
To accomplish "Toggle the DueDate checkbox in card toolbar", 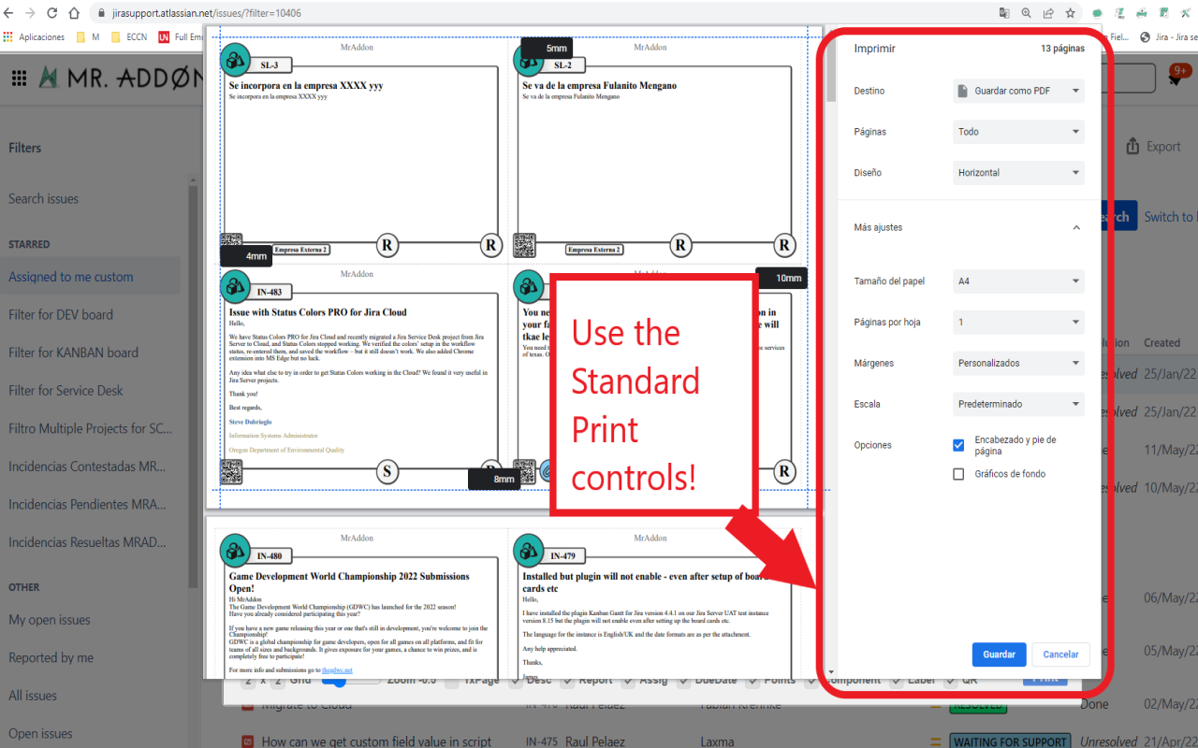I will click(x=684, y=682).
